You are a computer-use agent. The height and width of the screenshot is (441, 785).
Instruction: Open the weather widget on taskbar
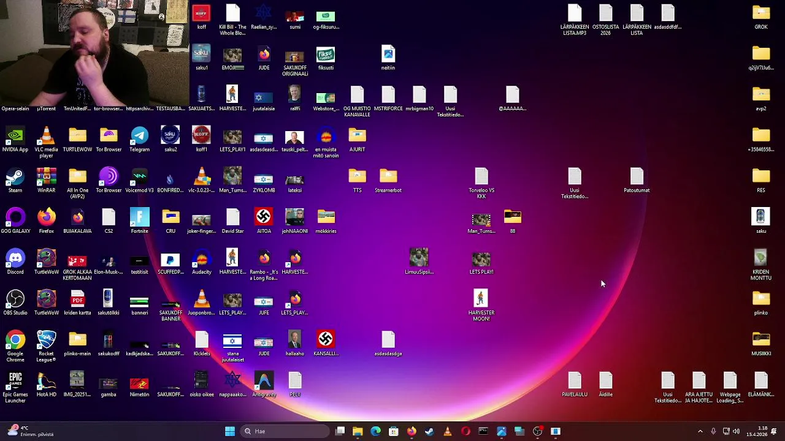tap(31, 431)
